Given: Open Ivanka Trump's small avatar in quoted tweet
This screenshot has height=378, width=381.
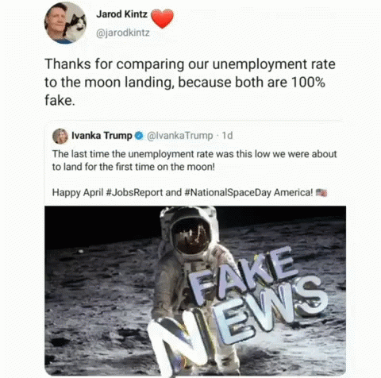Looking at the screenshot, I should pyautogui.click(x=60, y=136).
